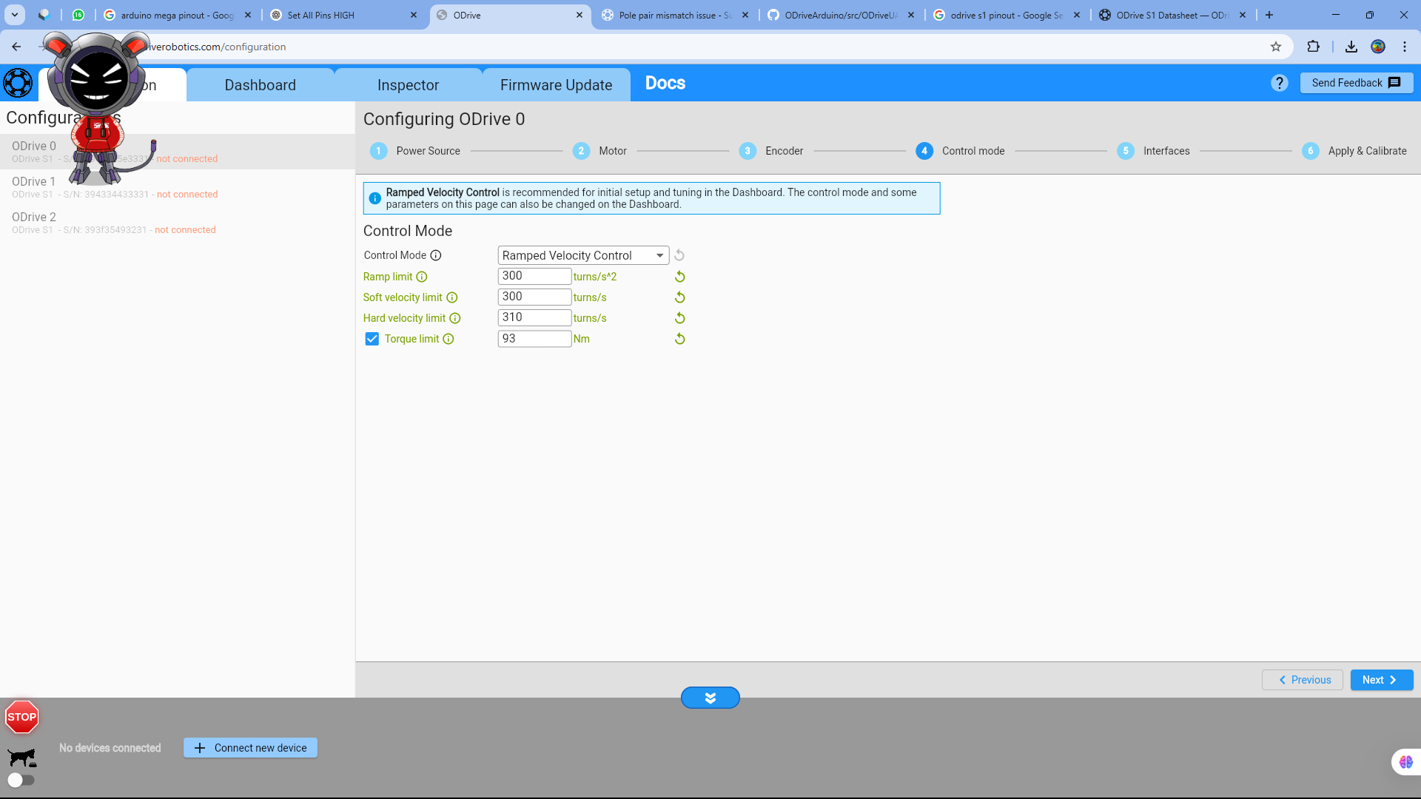Show info for Ramp limit
Screen dimensions: 1421x799
coord(422,277)
